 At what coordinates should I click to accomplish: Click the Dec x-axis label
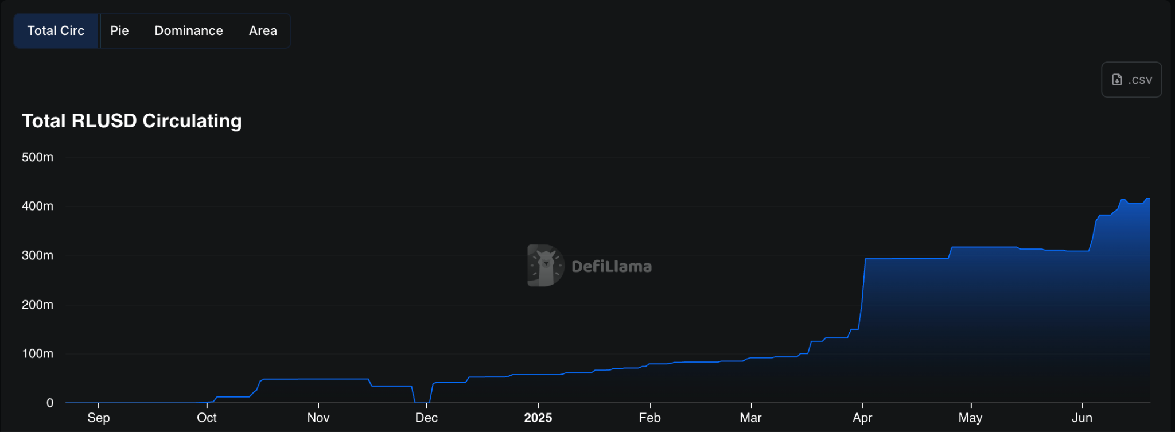(x=426, y=418)
